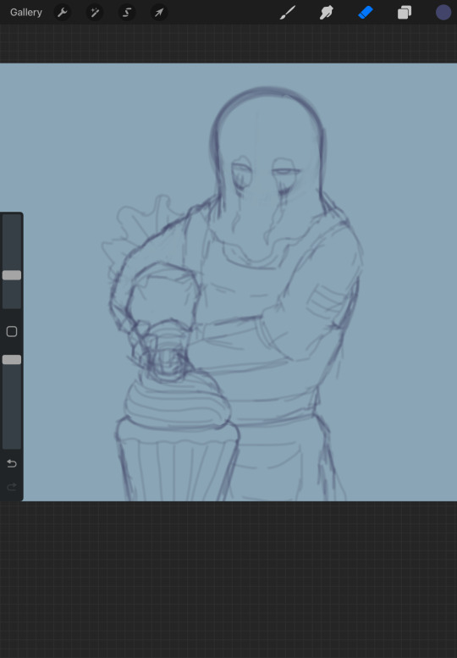Viewport: 457px width, 658px height.
Task: Open the color picker circle
Action: [x=443, y=12]
